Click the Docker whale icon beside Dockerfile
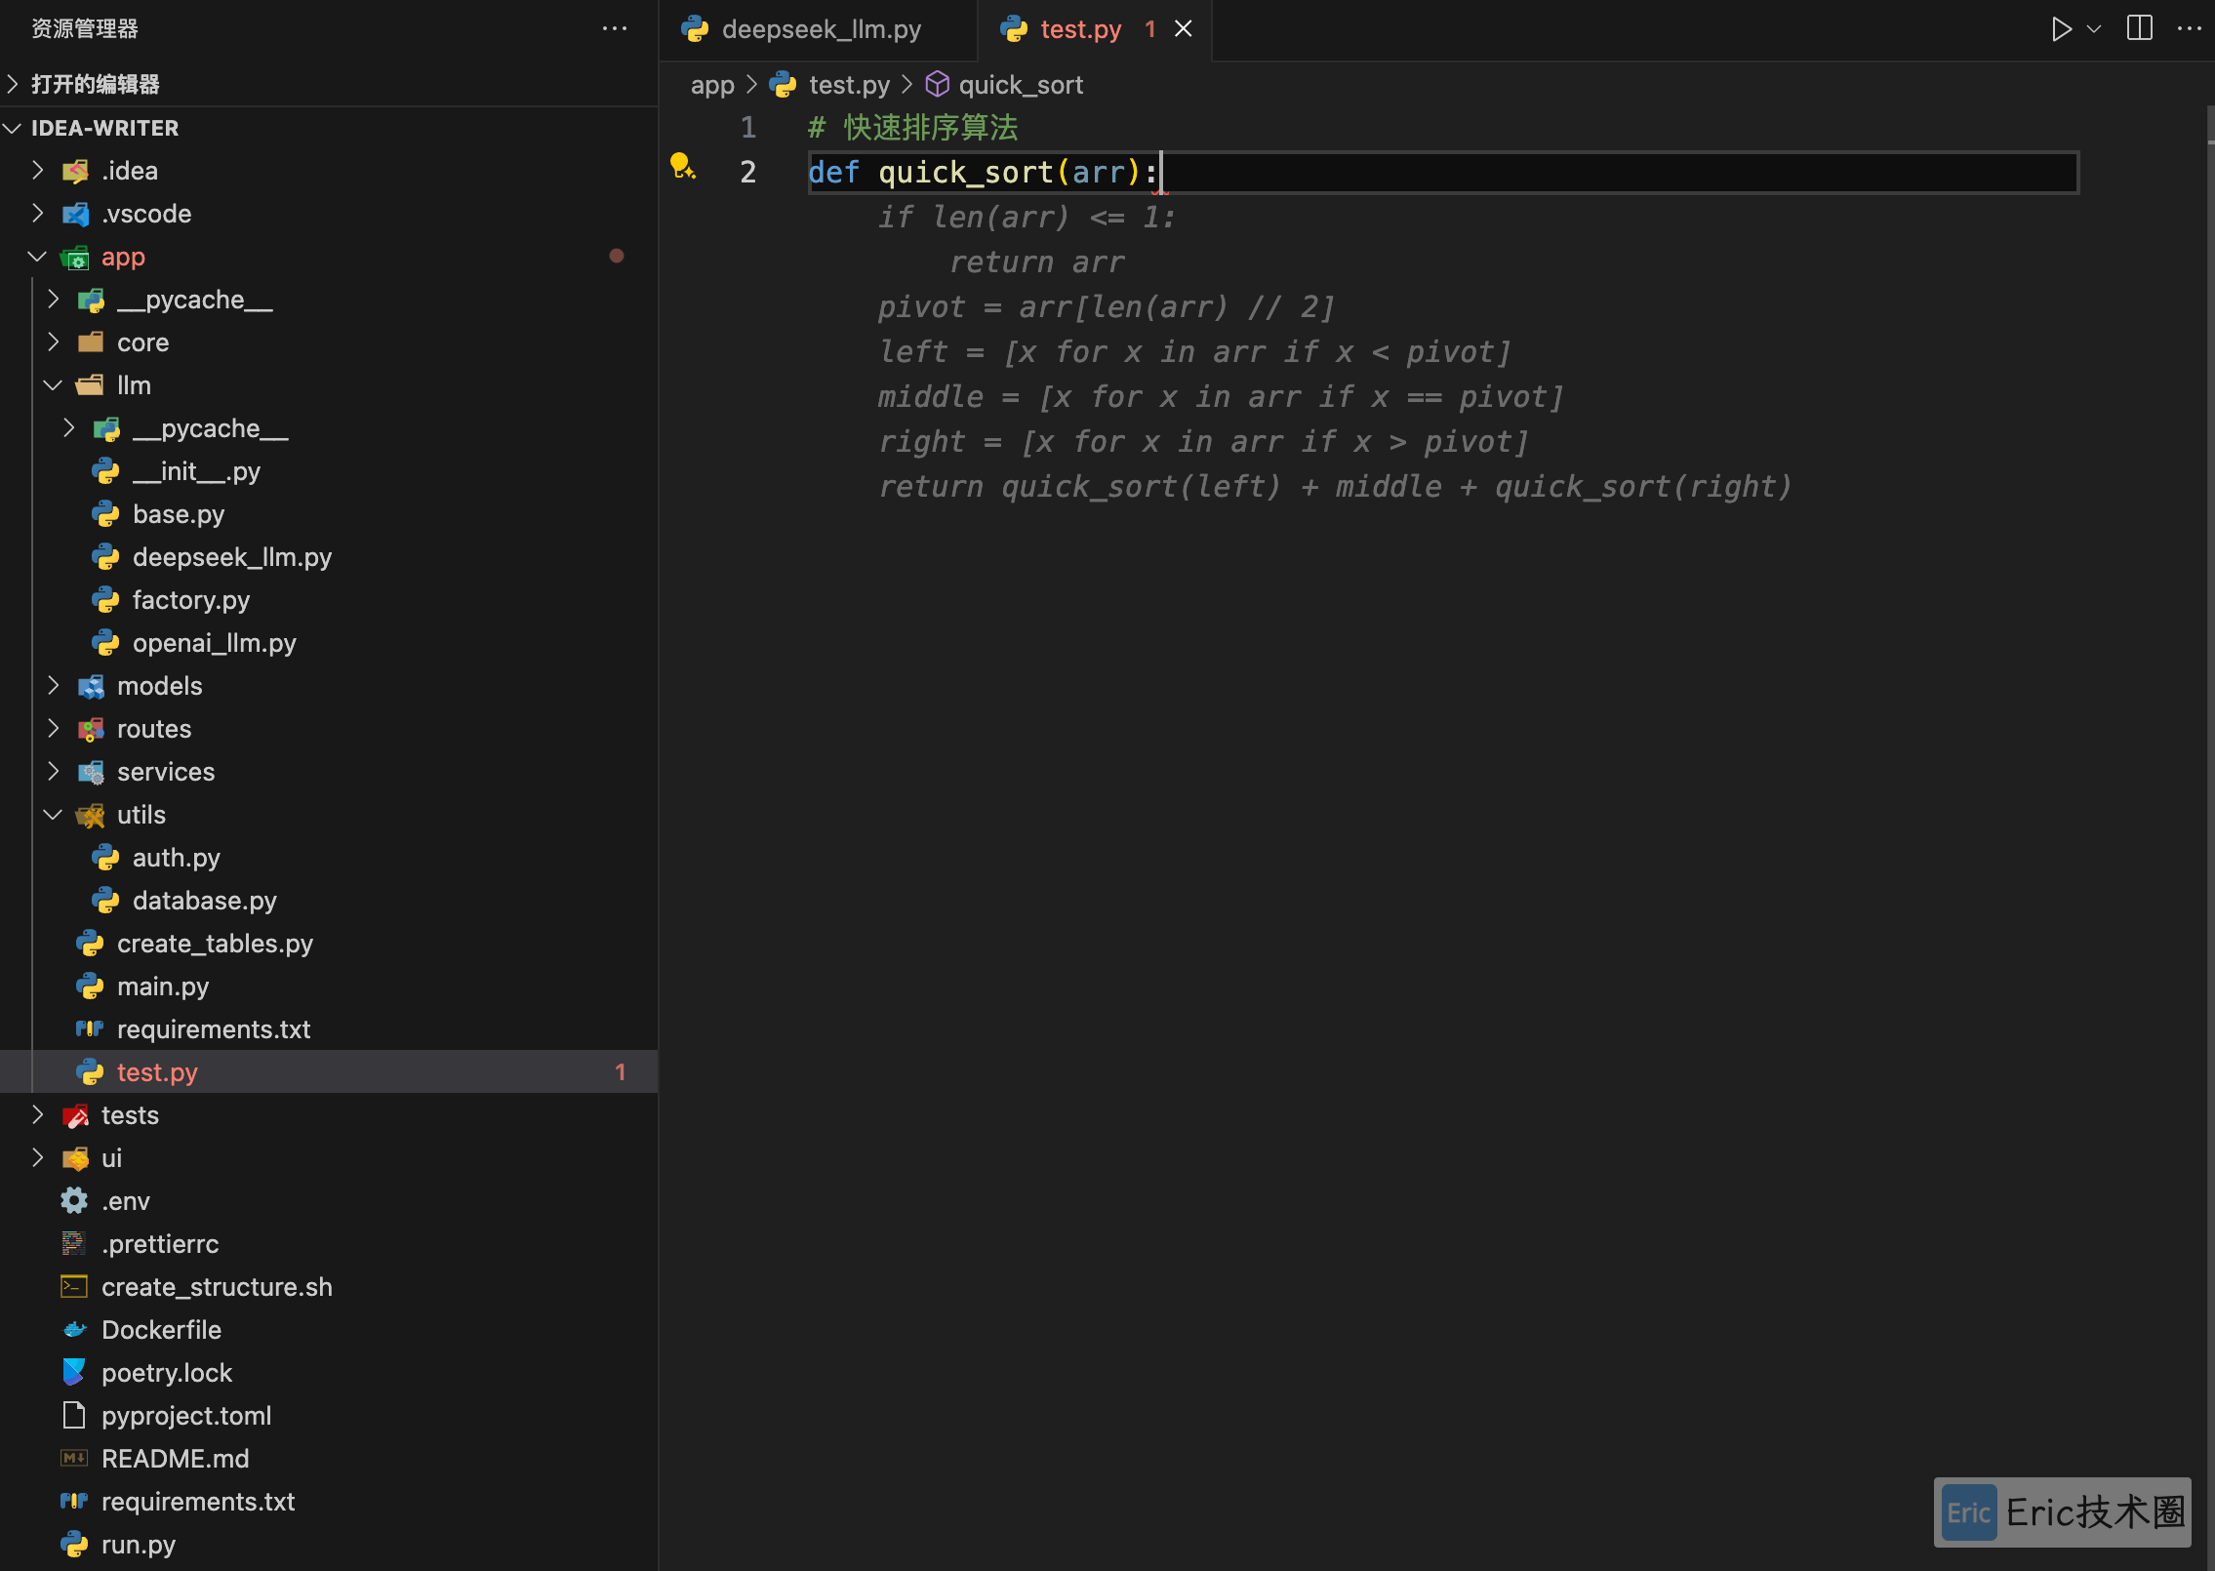Screen dimensions: 2215x1571 pyautogui.click(x=74, y=1330)
